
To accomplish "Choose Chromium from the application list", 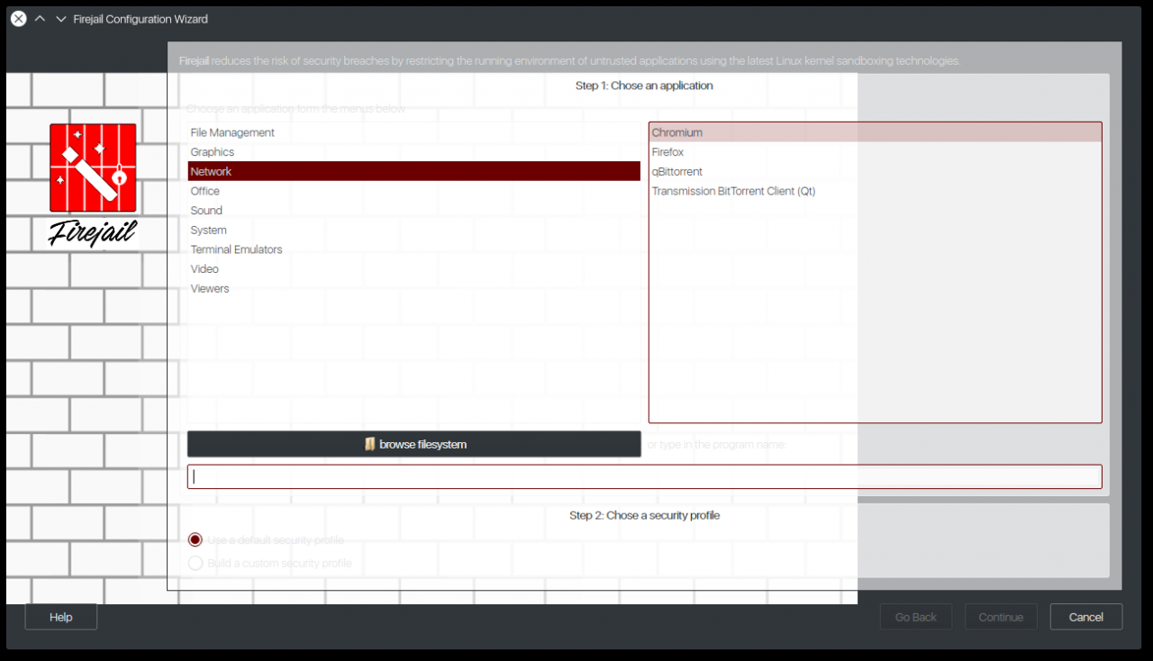I will pos(875,132).
